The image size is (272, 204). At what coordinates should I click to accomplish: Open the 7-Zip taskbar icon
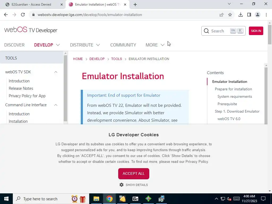pos(135,199)
